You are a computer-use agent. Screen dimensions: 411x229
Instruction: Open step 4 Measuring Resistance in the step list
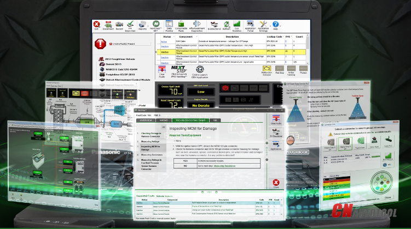151,155
